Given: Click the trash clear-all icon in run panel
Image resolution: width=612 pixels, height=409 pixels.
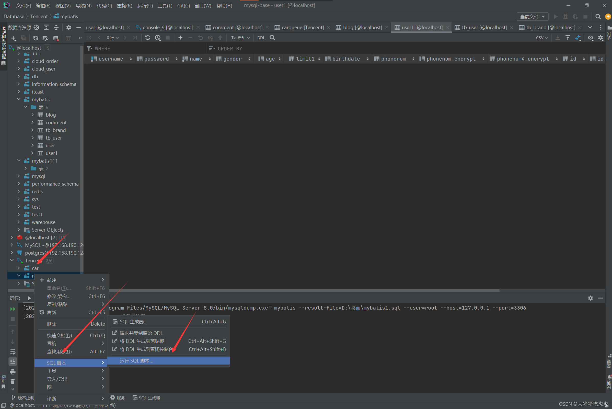Looking at the screenshot, I should (13, 382).
